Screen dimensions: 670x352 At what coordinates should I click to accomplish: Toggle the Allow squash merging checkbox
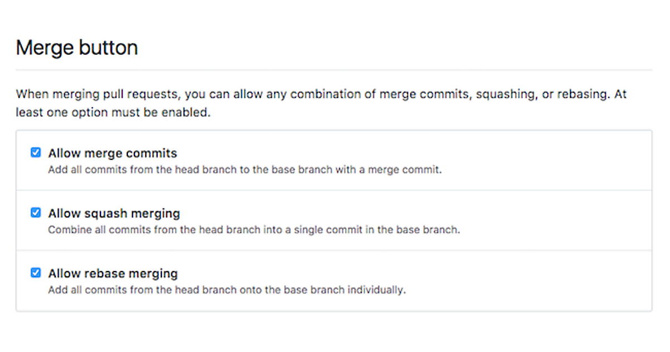36,213
